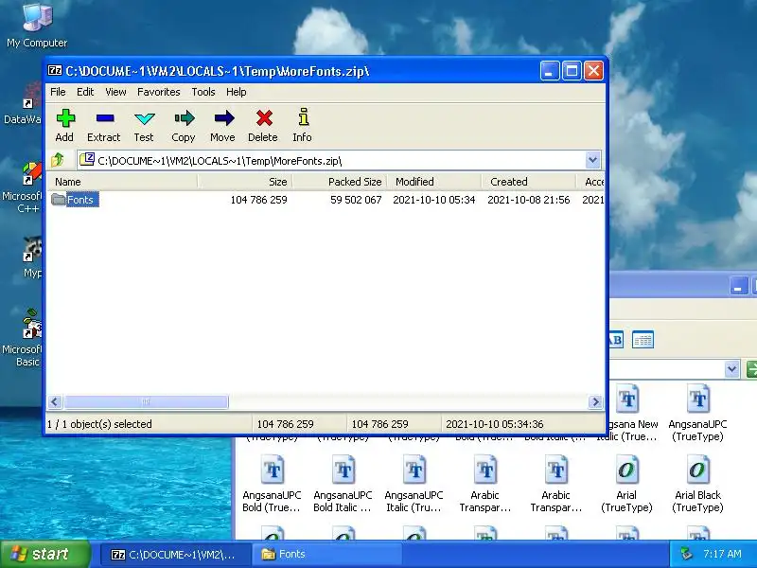Screen dimensions: 757x568
Task: Select AngsanaUPC Bold Italic font icon
Action: pyautogui.click(x=343, y=483)
